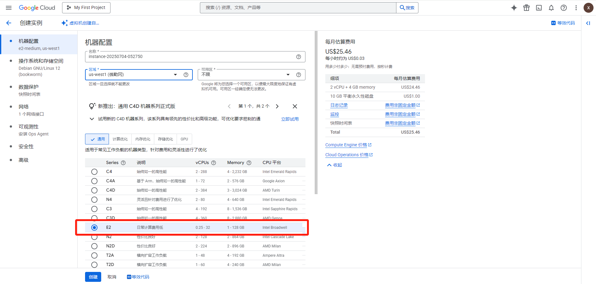The width and height of the screenshot is (596, 284).
Task: Open 可观测性 section in sidebar
Action: pos(39,130)
